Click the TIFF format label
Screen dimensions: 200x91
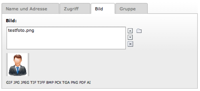click(x=41, y=83)
